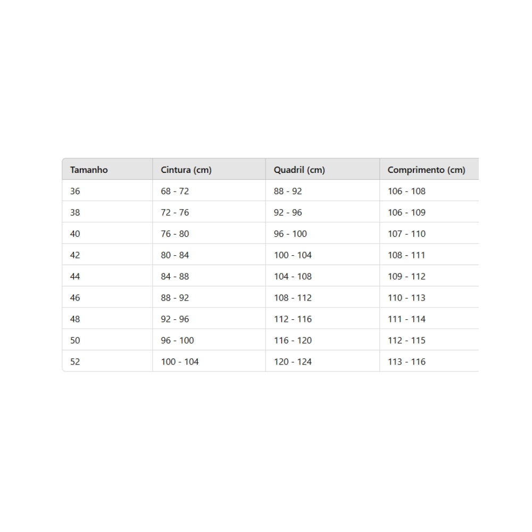Select the size 42 row label
The height and width of the screenshot is (532, 532).
(75, 255)
